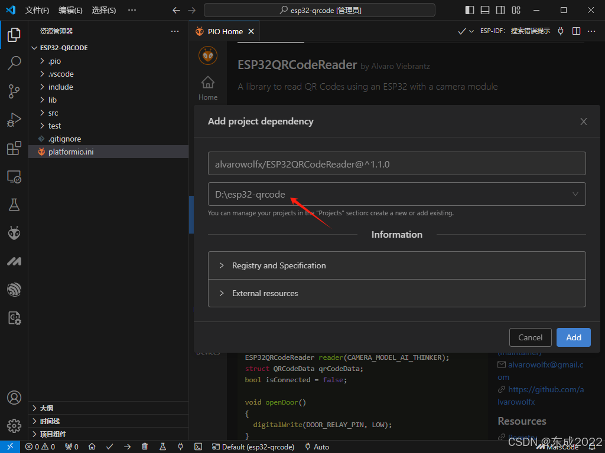605x453 pixels.
Task: Open the PIO Home sidebar Home icon
Action: (x=207, y=88)
